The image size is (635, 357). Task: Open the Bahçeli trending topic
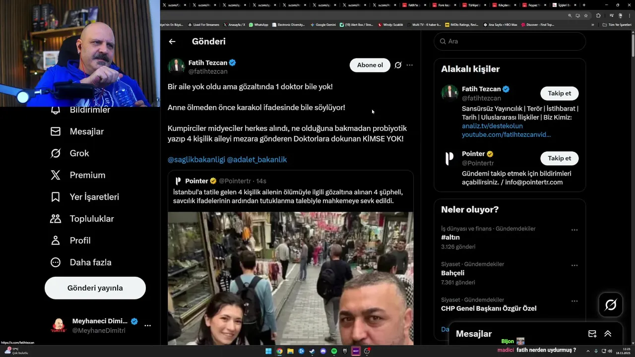(x=452, y=273)
